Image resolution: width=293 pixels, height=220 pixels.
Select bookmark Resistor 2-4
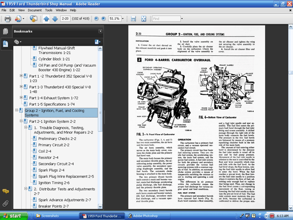coord(48,157)
